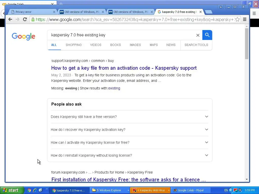Select the BOOKS search filter
The width and height of the screenshot is (259, 194).
(115, 45)
